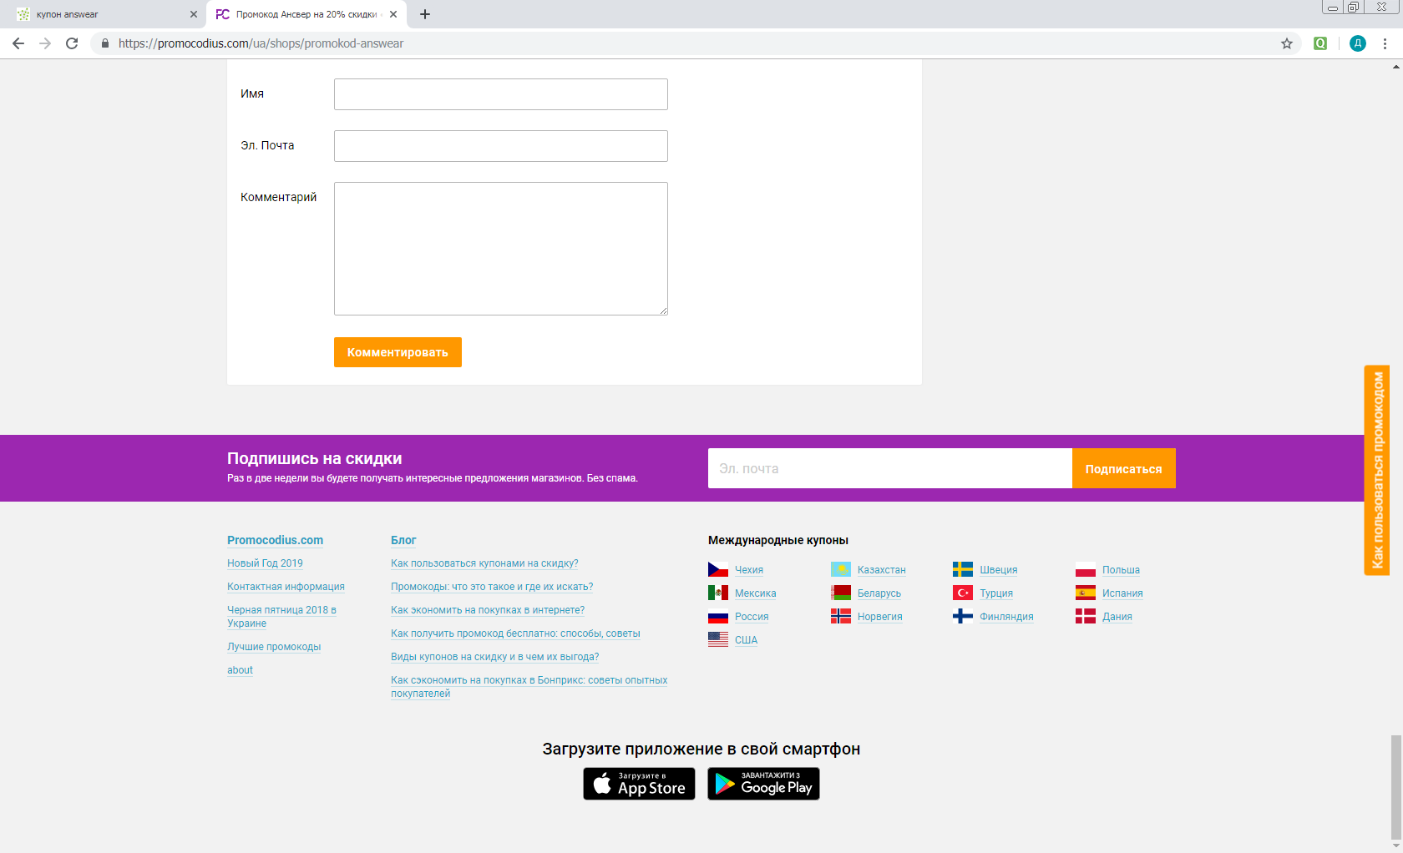Click the scrollbar up arrow

(1396, 67)
